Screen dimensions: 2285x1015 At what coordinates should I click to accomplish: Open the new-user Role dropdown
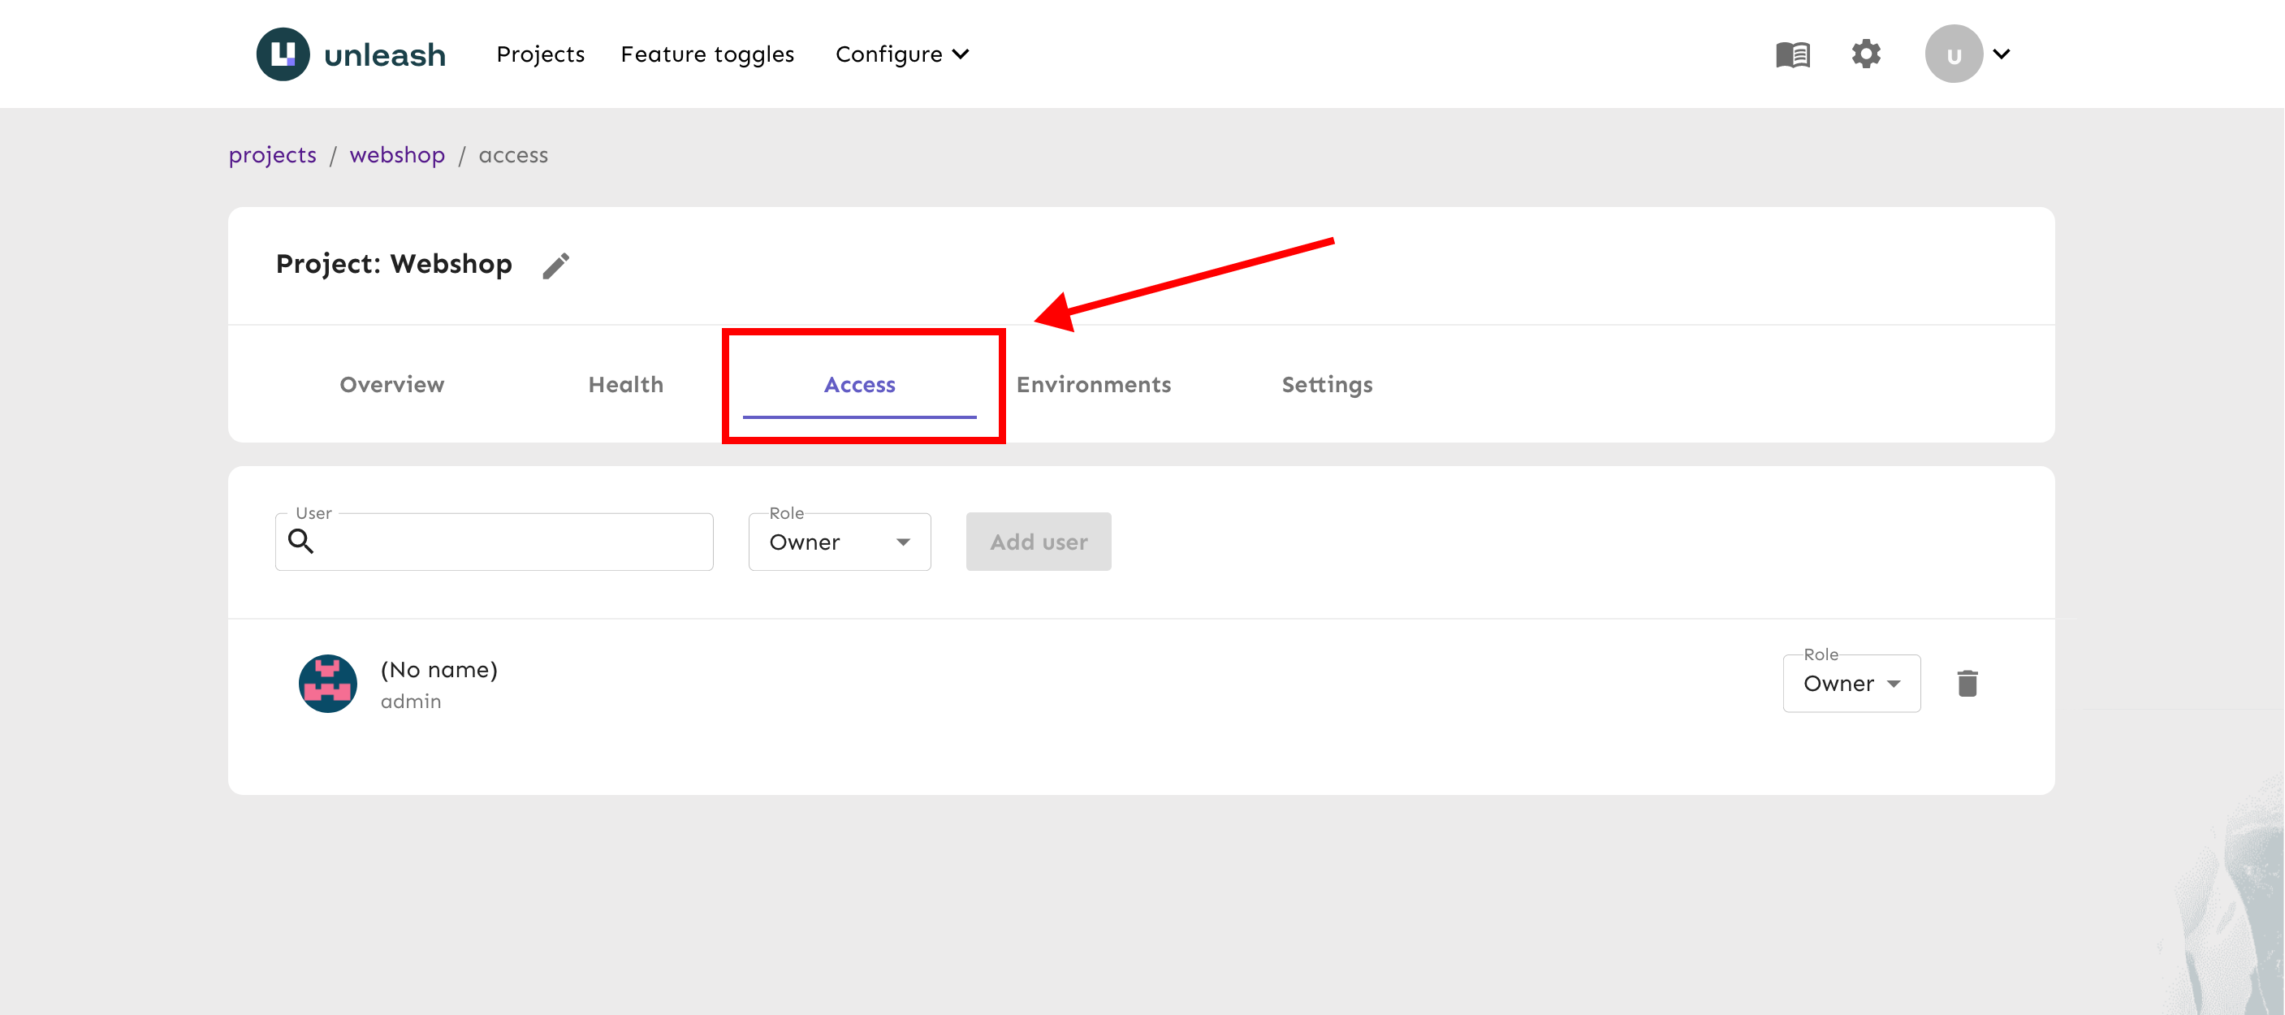(x=838, y=542)
